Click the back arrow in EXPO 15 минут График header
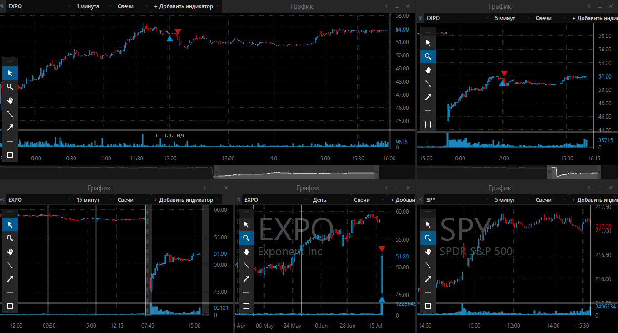 pos(204,188)
